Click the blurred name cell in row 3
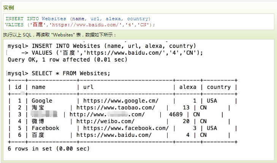 coord(44,114)
